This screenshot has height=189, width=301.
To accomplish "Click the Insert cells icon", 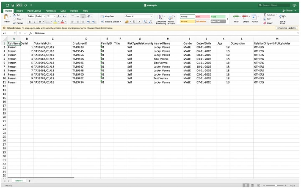I will click(x=236, y=17).
